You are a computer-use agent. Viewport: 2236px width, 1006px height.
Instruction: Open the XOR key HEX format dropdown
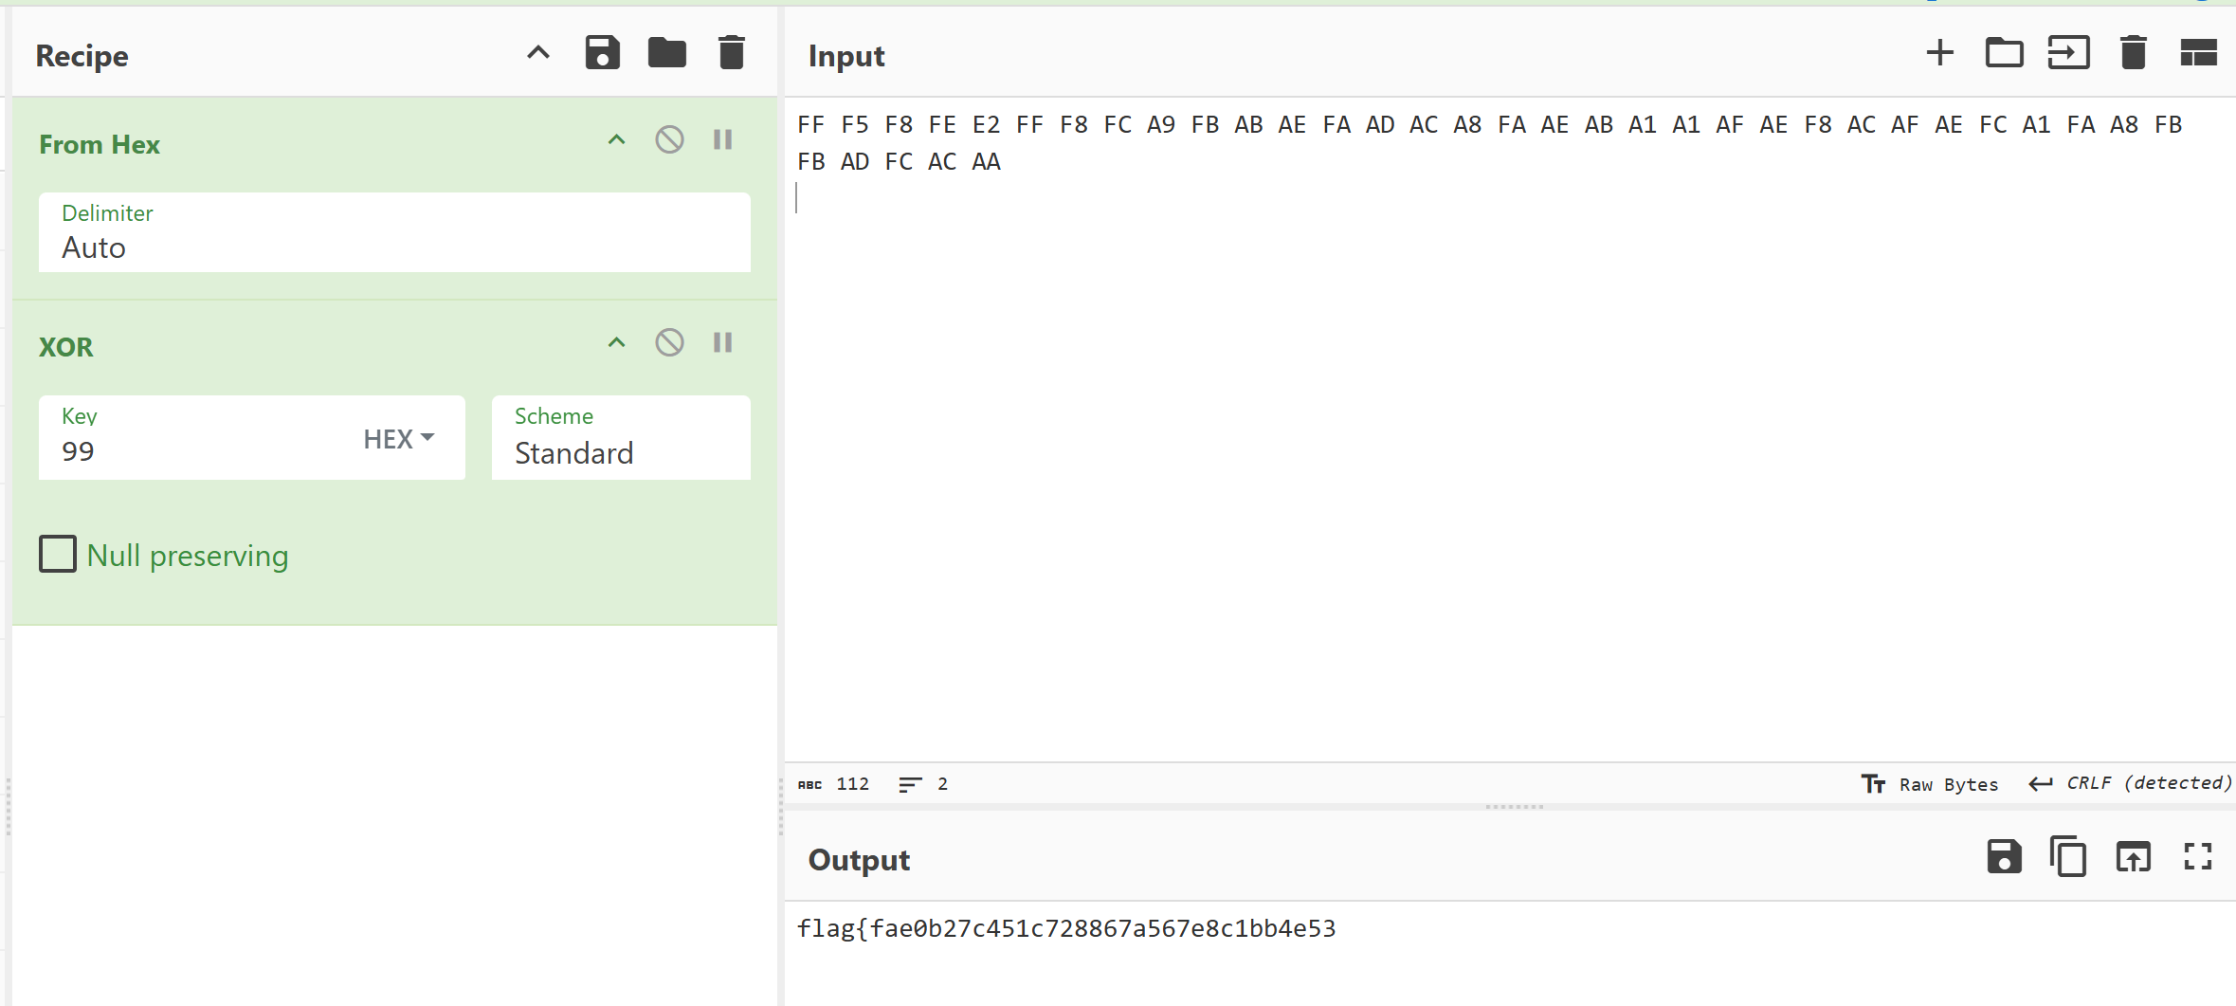(399, 439)
